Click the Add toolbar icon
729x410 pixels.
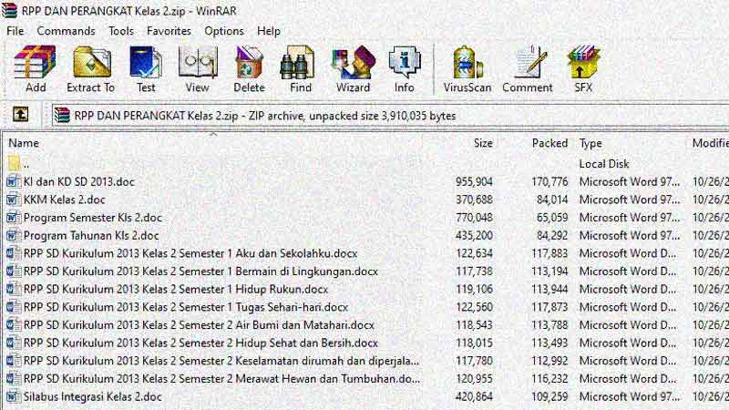35,62
